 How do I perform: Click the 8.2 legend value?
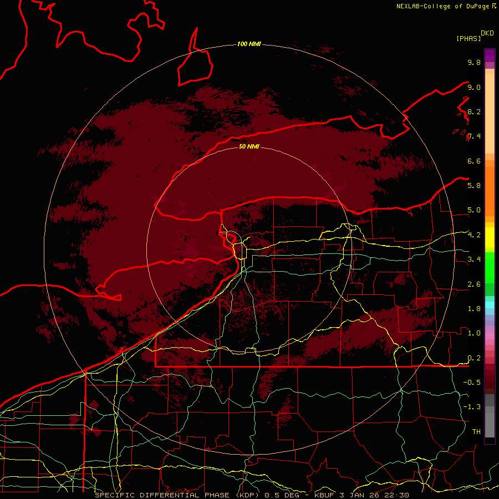tap(474, 111)
